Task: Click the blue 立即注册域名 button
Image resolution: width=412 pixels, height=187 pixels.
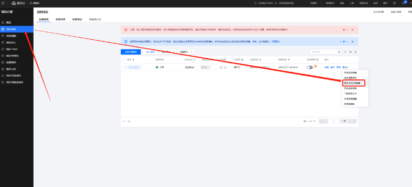Action: click(131, 52)
